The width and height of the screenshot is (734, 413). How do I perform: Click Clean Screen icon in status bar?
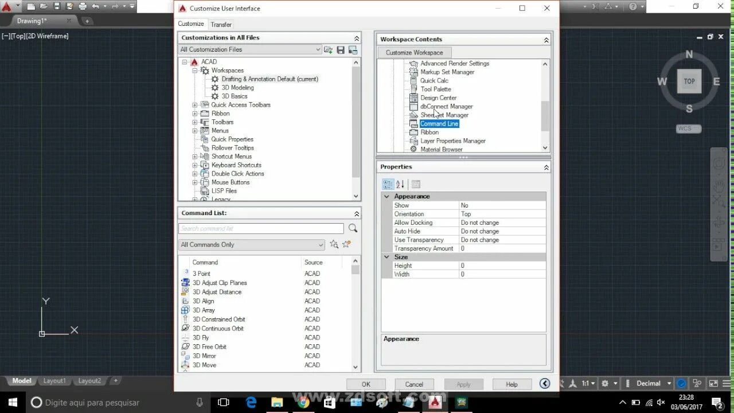coord(713,383)
